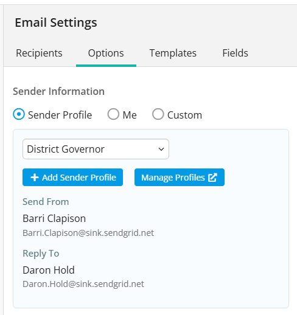This screenshot has width=297, height=315.
Task: Click the Daron.Hold@sink.sendgrid.net reply address
Action: pyautogui.click(x=83, y=284)
